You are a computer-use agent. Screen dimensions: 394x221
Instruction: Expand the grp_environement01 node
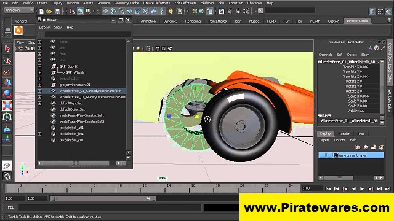pos(39,85)
